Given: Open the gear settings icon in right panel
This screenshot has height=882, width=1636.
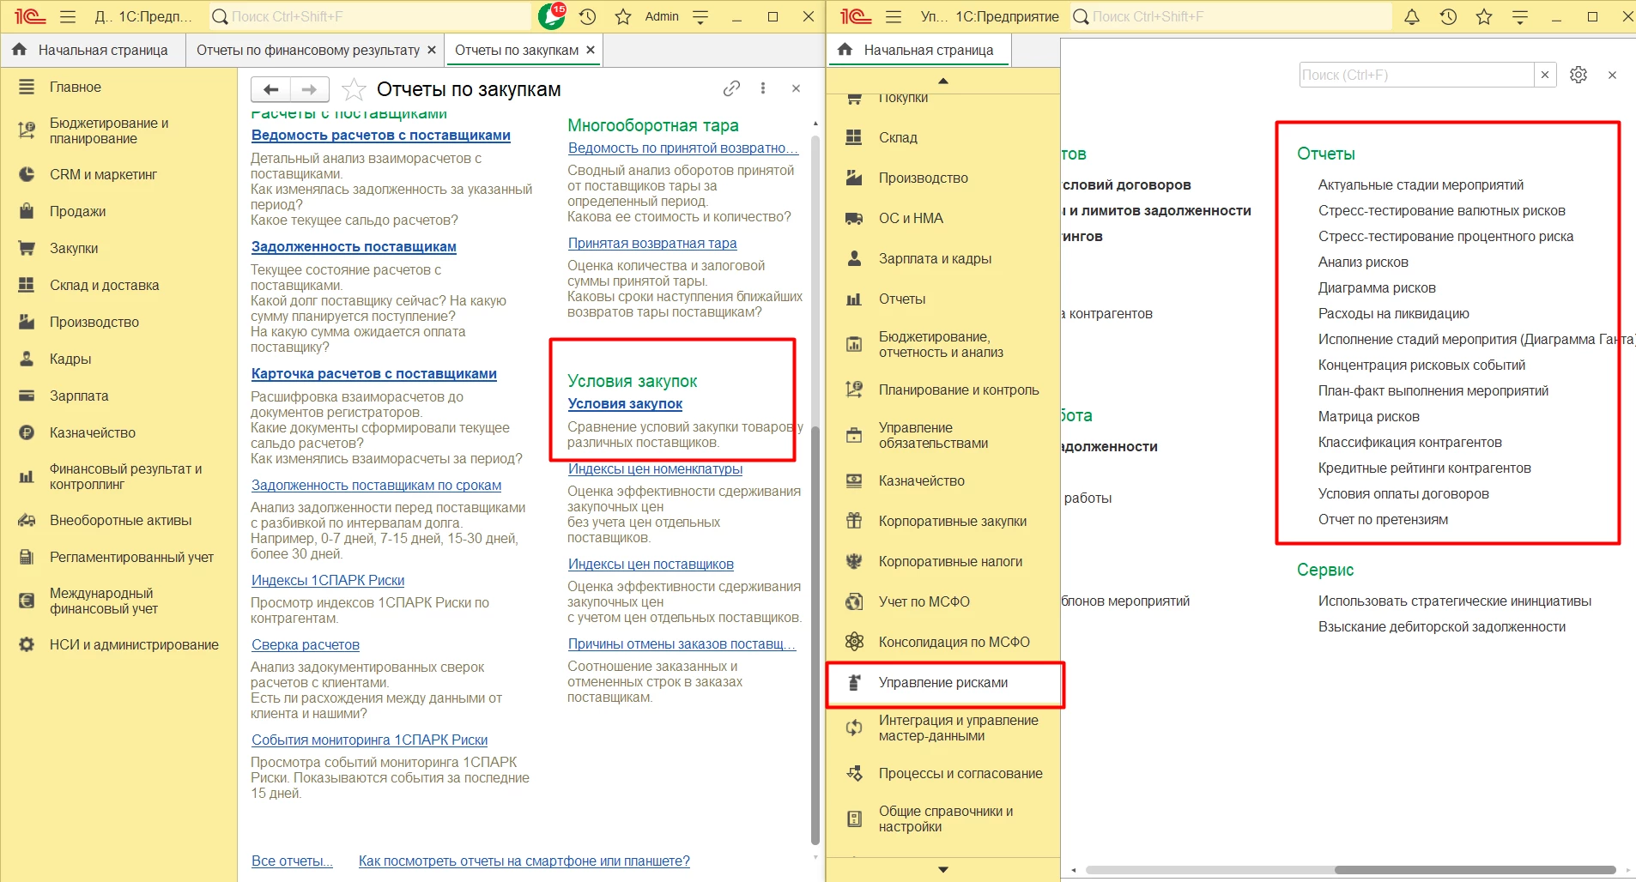Looking at the screenshot, I should [x=1578, y=75].
